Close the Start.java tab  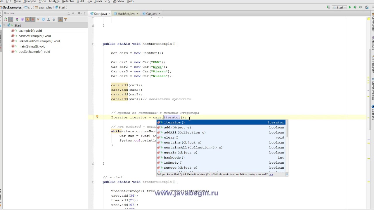[x=109, y=14]
